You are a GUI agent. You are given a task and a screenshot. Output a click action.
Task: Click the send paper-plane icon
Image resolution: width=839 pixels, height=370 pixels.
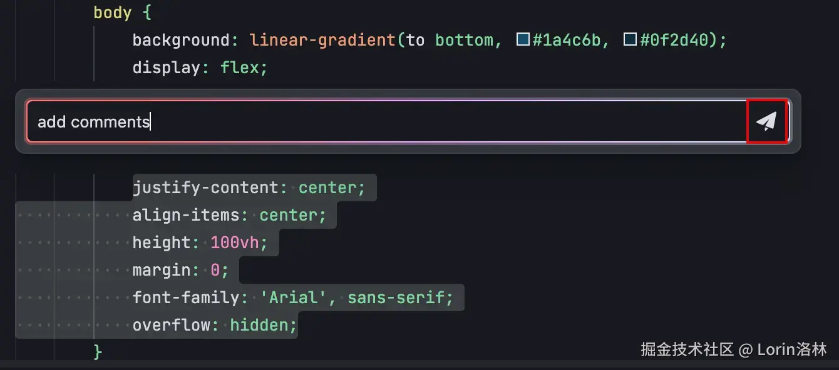pos(766,121)
